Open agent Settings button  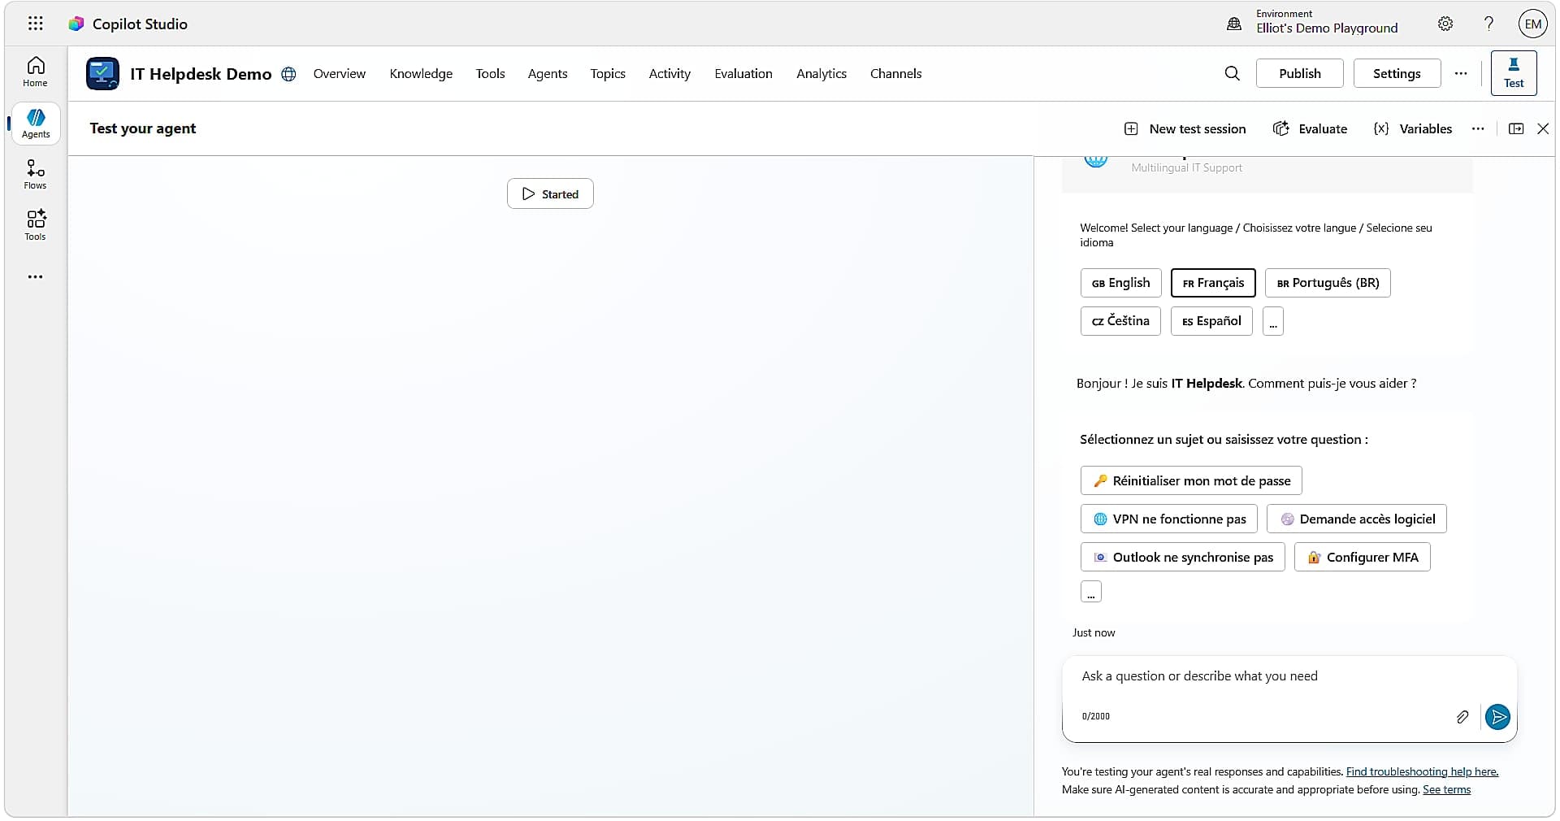1397,73
